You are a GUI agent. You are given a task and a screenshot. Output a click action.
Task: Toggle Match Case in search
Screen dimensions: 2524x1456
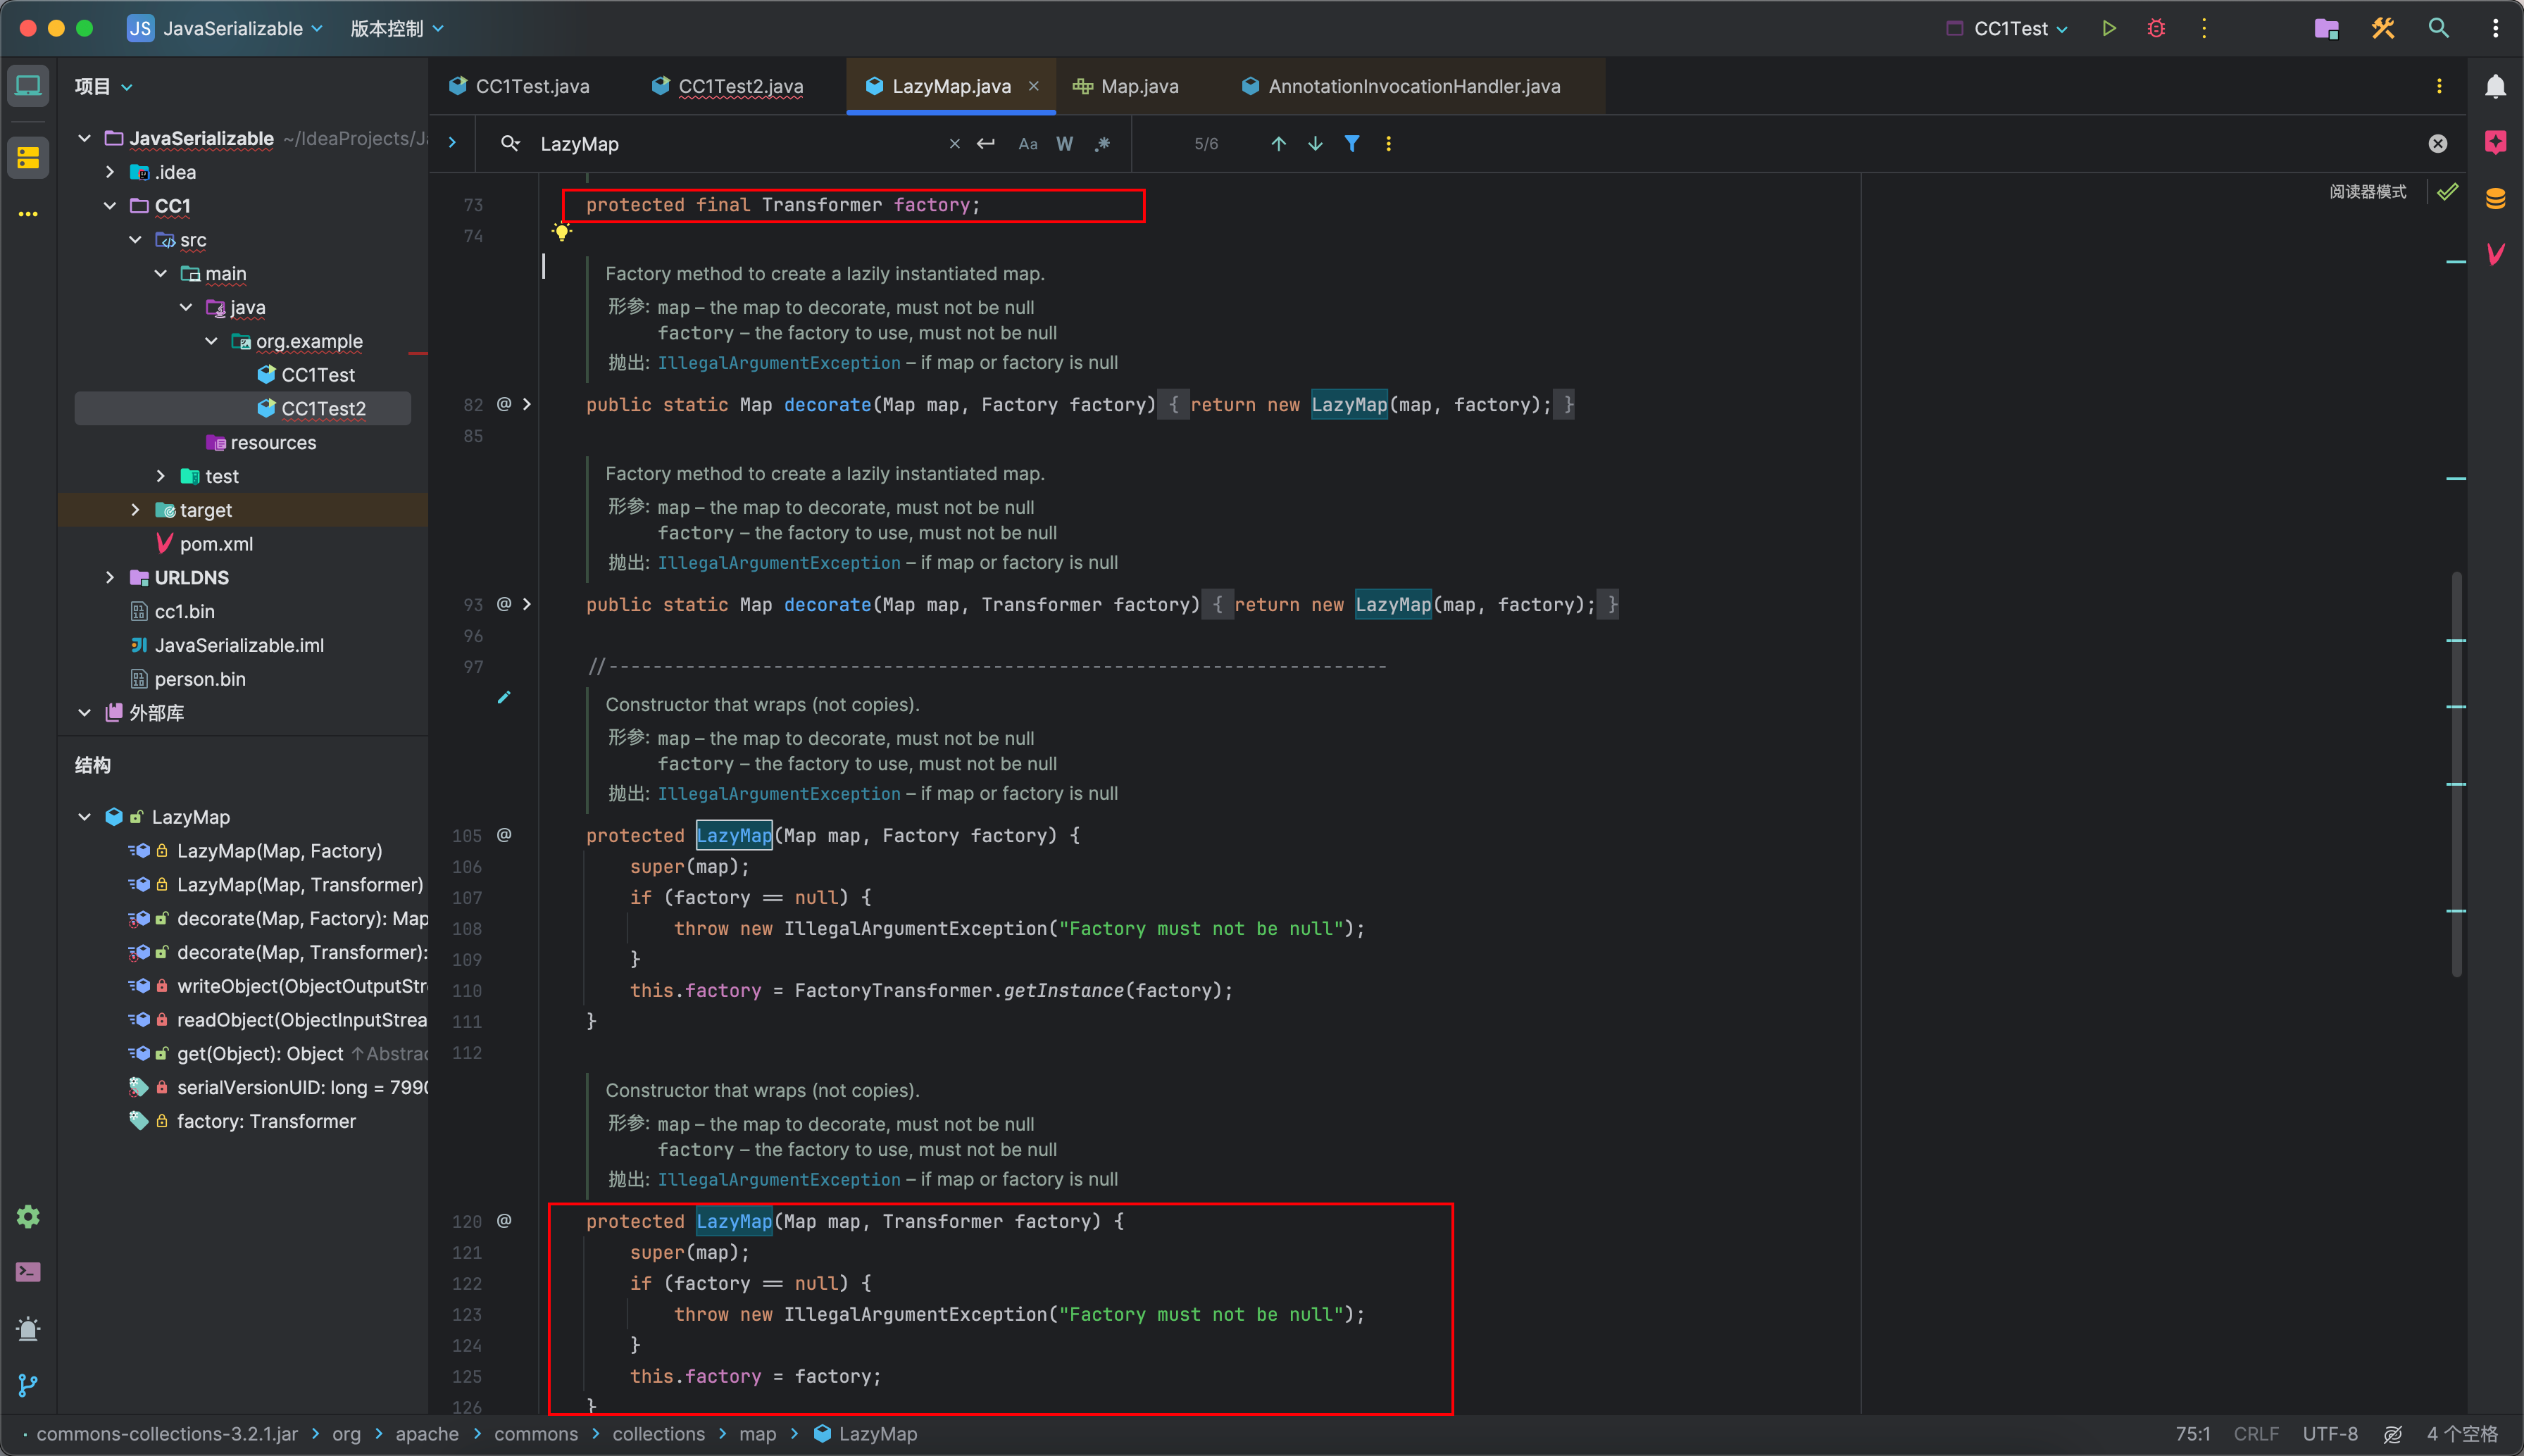click(x=1028, y=144)
